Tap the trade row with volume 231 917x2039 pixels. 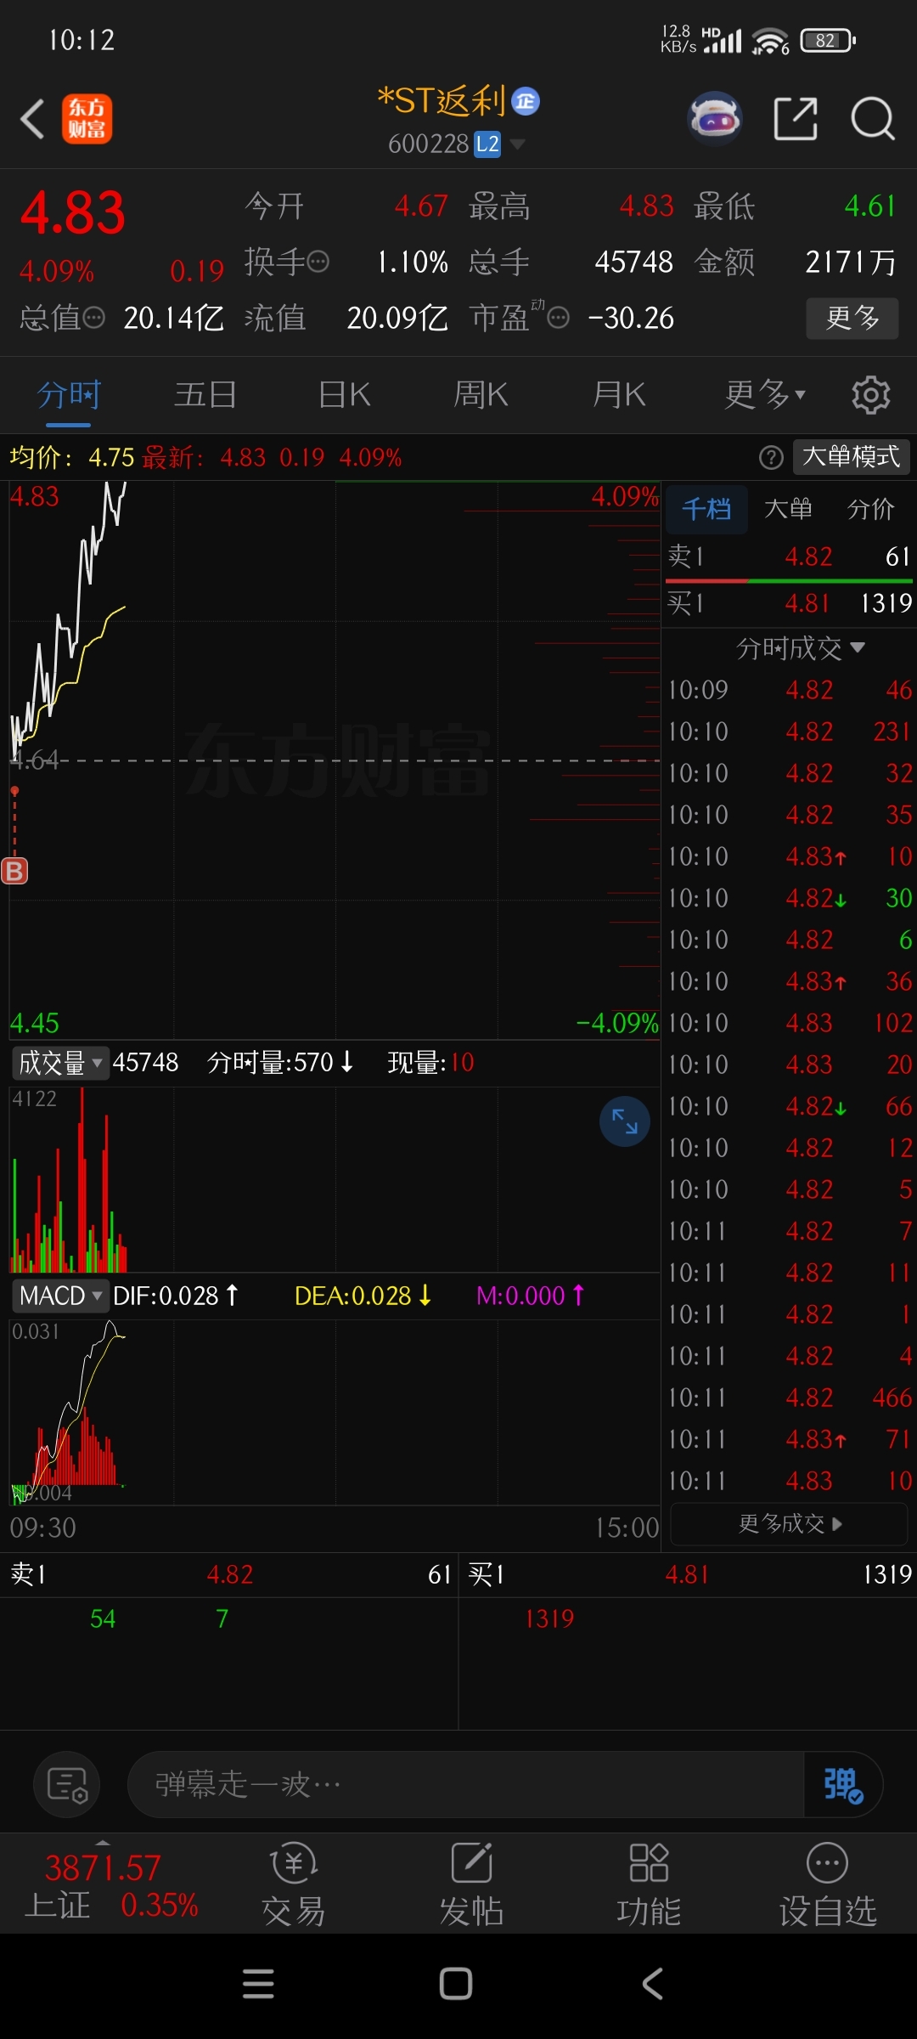[789, 731]
